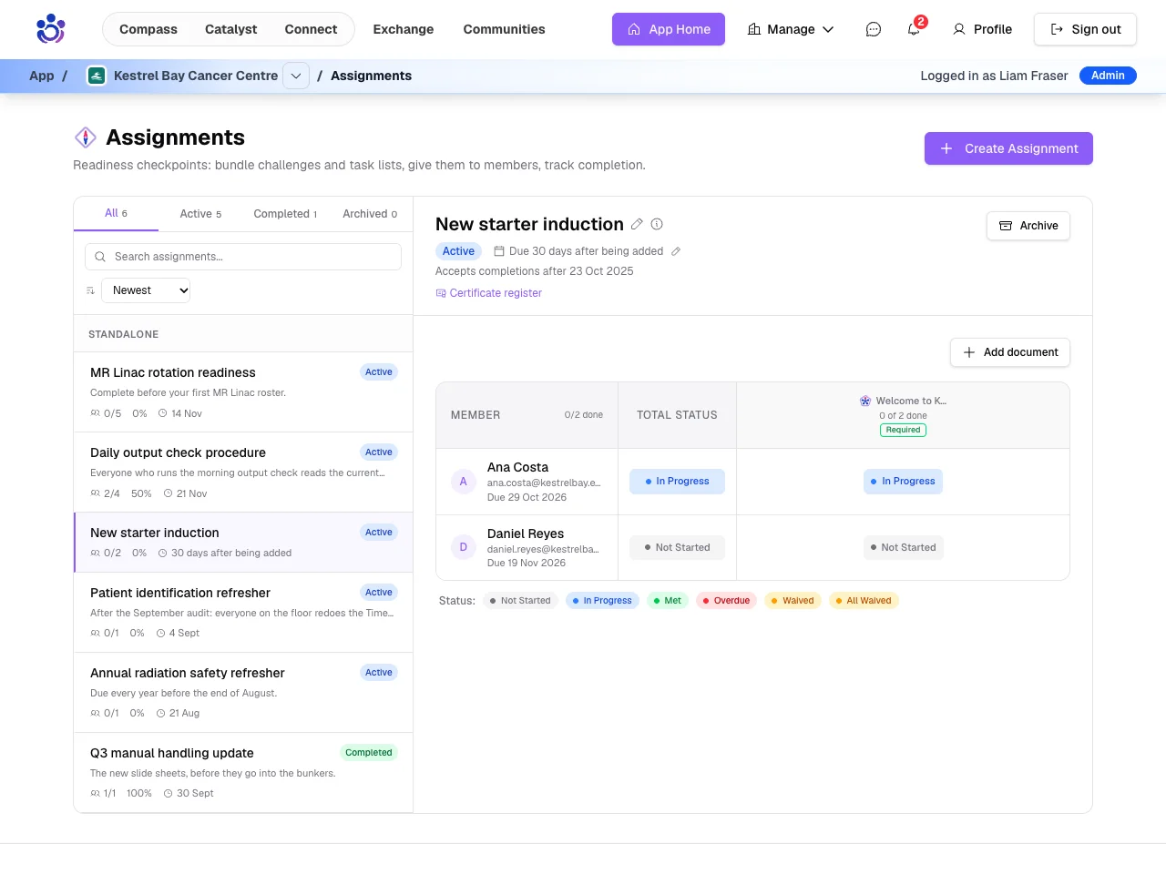This screenshot has width=1166, height=874.
Task: Click Add document button
Action: pos(1010,352)
